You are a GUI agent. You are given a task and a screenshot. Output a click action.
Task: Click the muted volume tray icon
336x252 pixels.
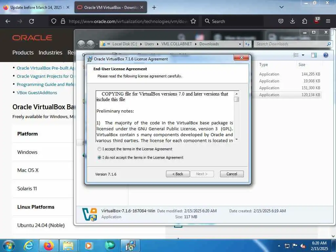[303, 246]
